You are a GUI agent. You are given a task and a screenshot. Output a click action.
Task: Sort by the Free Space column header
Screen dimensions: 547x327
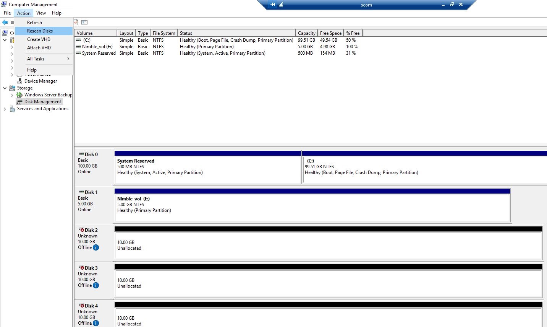(x=331, y=33)
